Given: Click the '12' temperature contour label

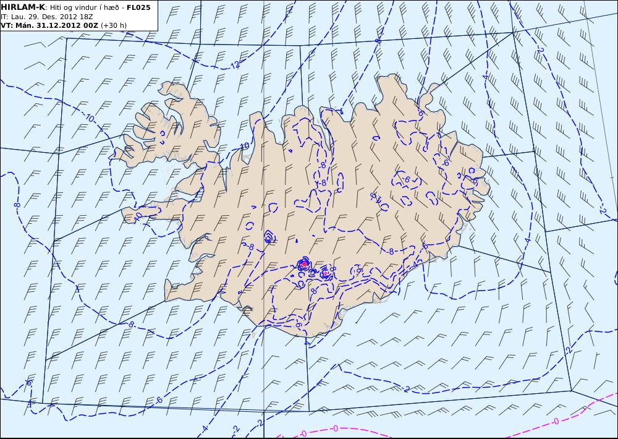Looking at the screenshot, I should pos(235,65).
